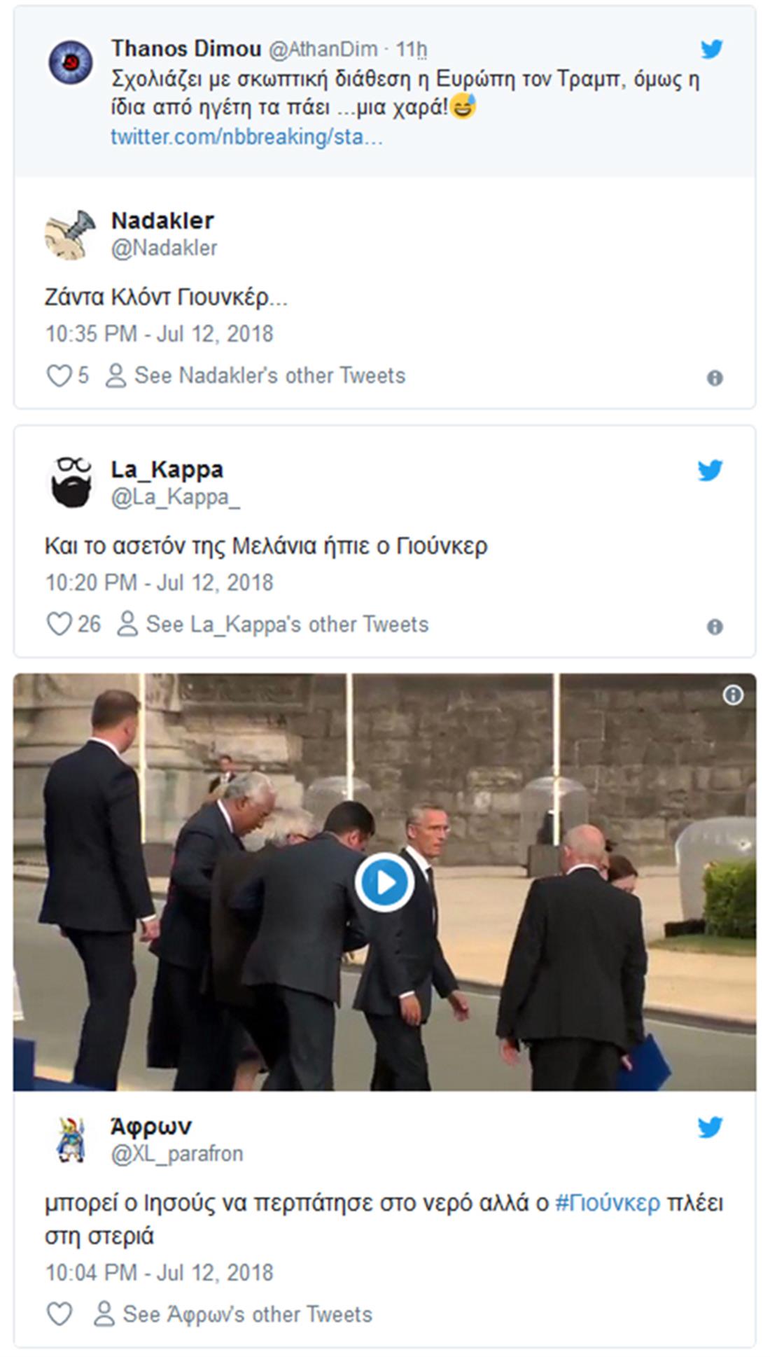Viewport: 770px width, 1357px height.
Task: Open the #Γιούνκερ hashtag
Action: (x=607, y=1203)
